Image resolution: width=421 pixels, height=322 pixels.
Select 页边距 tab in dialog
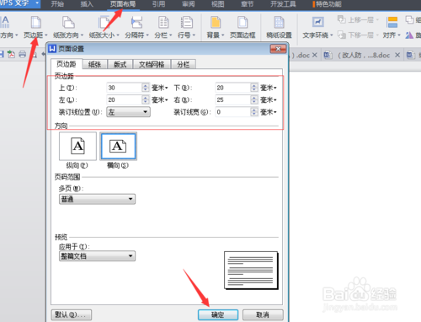click(x=67, y=64)
